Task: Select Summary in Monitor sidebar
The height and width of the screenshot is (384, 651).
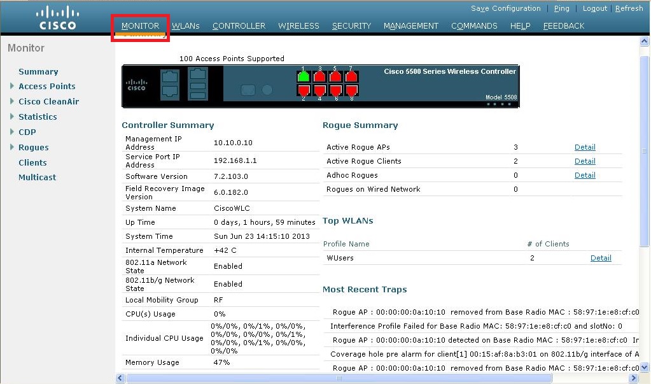Action: 38,71
